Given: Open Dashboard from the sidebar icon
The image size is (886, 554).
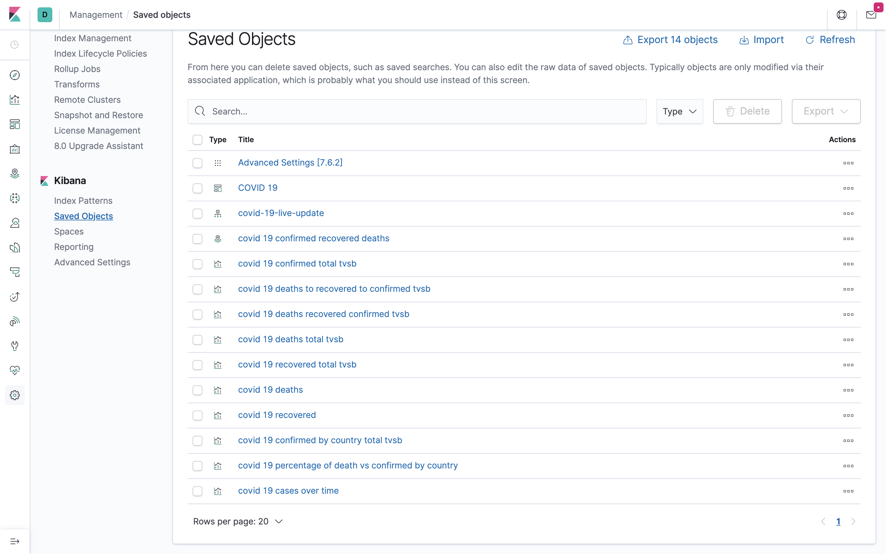Looking at the screenshot, I should pyautogui.click(x=15, y=124).
